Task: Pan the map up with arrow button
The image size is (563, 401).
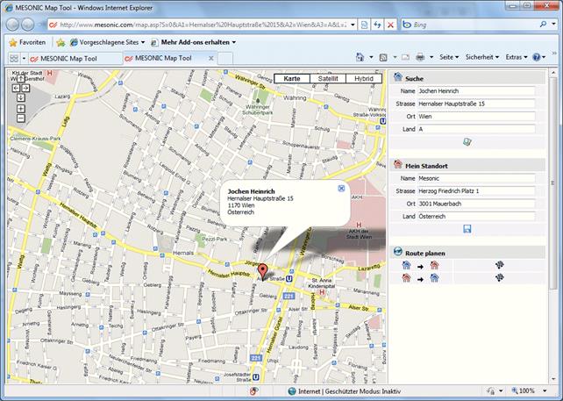Action: coord(20,79)
